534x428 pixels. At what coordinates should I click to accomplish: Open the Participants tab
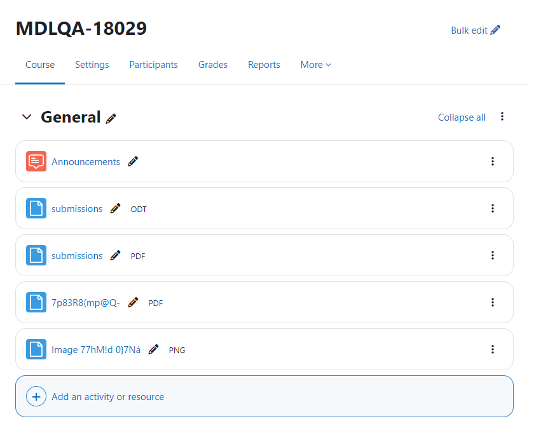click(x=154, y=65)
